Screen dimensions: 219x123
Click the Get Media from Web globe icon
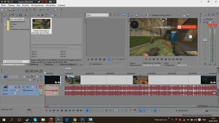click(x=16, y=15)
